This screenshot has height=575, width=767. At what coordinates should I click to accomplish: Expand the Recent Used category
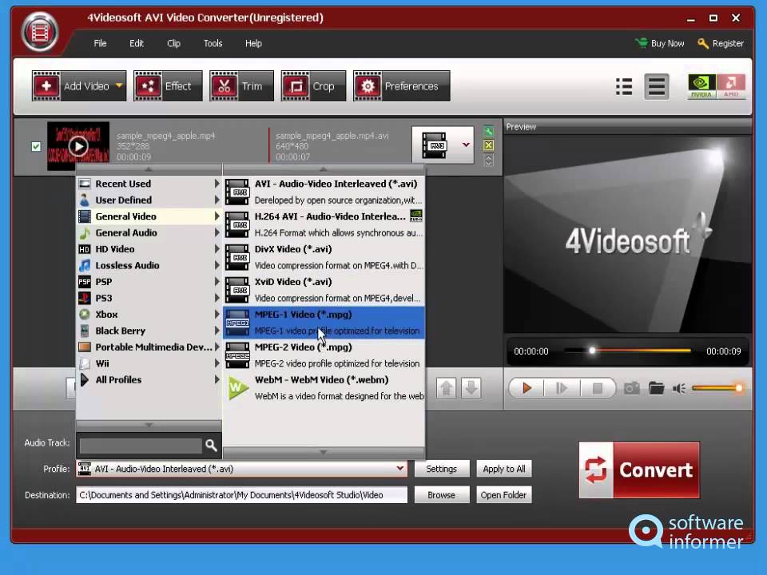[x=149, y=184]
